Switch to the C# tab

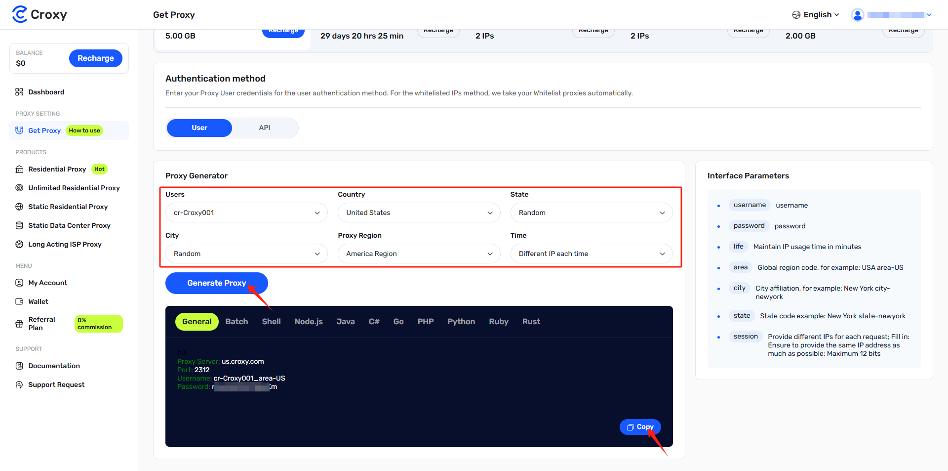pos(374,322)
